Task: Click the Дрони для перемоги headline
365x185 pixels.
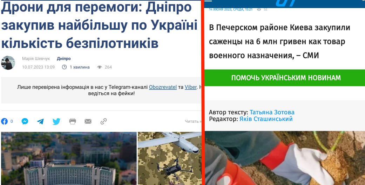Action: click(x=99, y=25)
